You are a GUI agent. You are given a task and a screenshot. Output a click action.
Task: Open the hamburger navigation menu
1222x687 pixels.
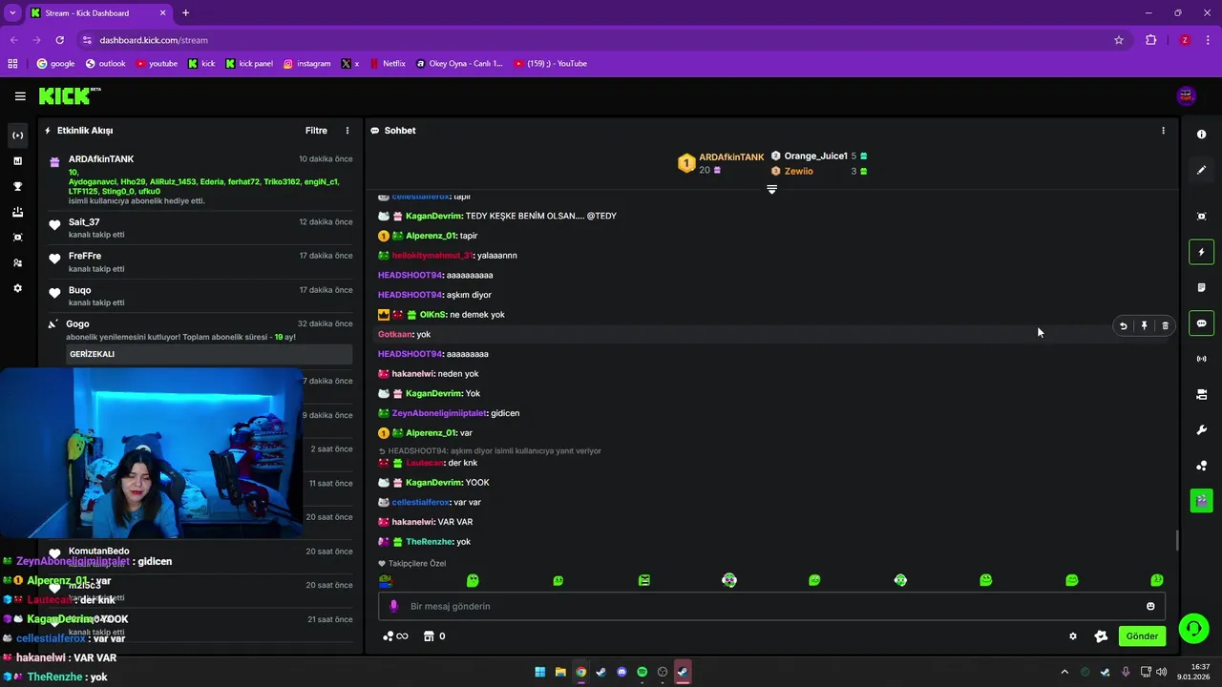click(x=20, y=96)
